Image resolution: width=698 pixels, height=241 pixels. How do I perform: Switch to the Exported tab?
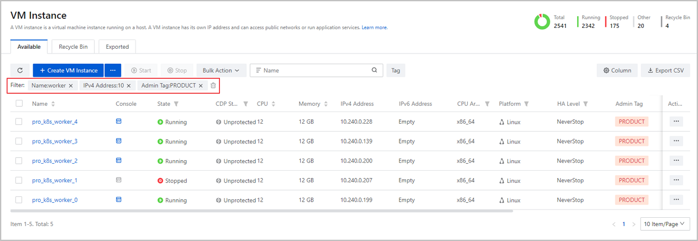[117, 46]
